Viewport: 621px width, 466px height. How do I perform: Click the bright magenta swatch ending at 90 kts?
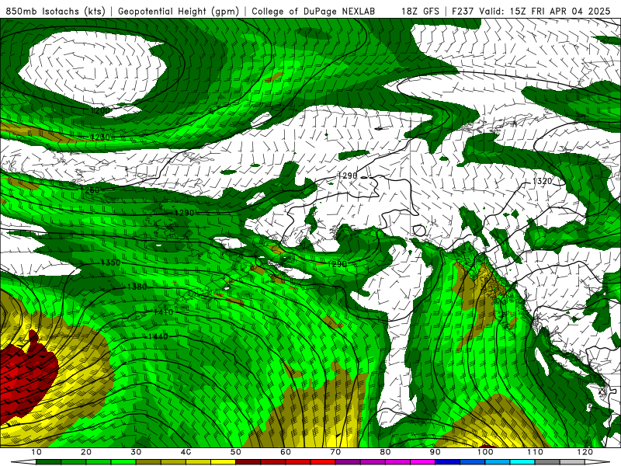422,462
